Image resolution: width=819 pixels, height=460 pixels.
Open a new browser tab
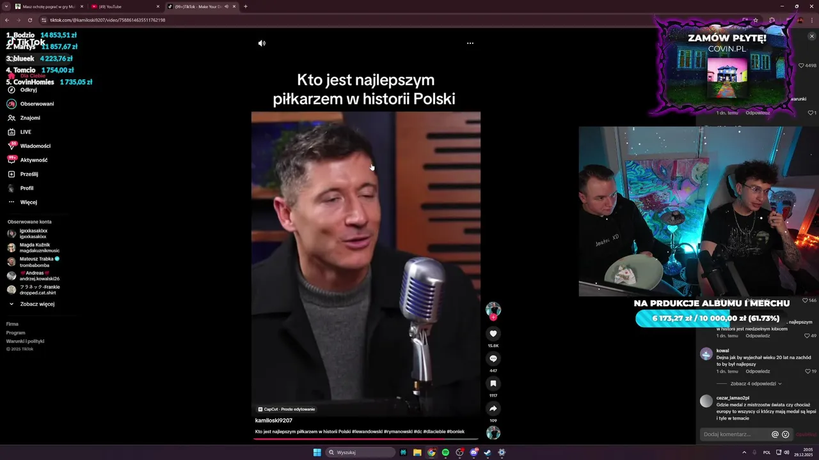click(246, 6)
